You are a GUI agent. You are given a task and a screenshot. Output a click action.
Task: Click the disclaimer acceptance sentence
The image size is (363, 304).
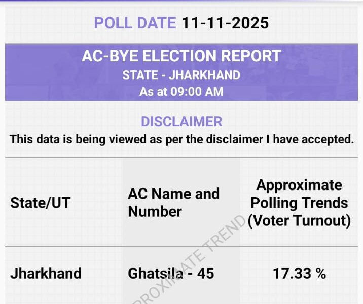[181, 139]
